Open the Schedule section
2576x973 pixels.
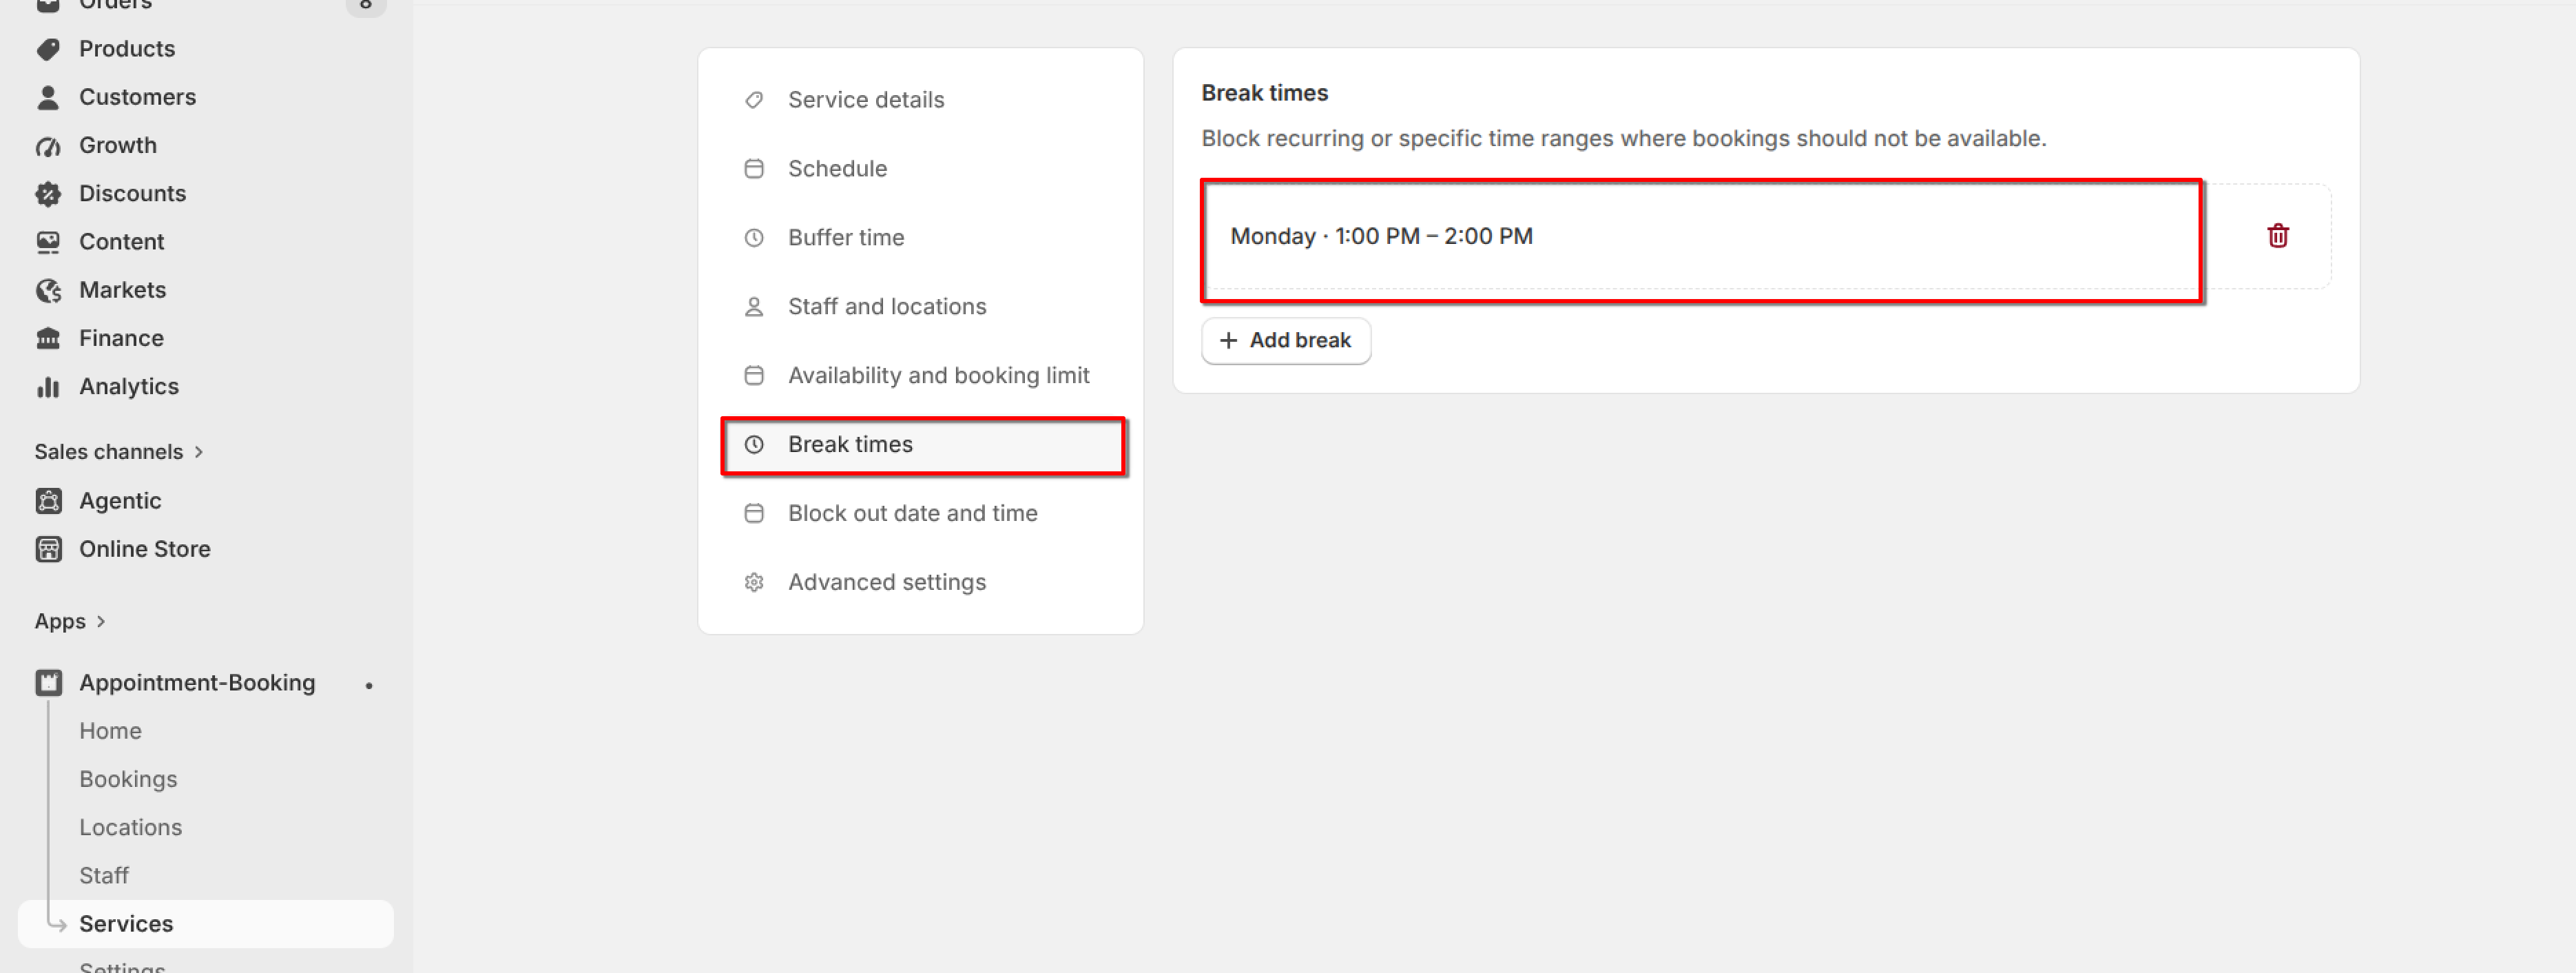tap(922, 169)
